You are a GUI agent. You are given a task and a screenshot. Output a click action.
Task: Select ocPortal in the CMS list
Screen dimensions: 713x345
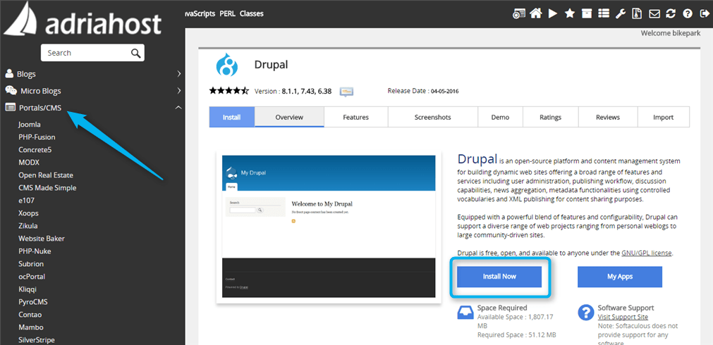(x=32, y=277)
